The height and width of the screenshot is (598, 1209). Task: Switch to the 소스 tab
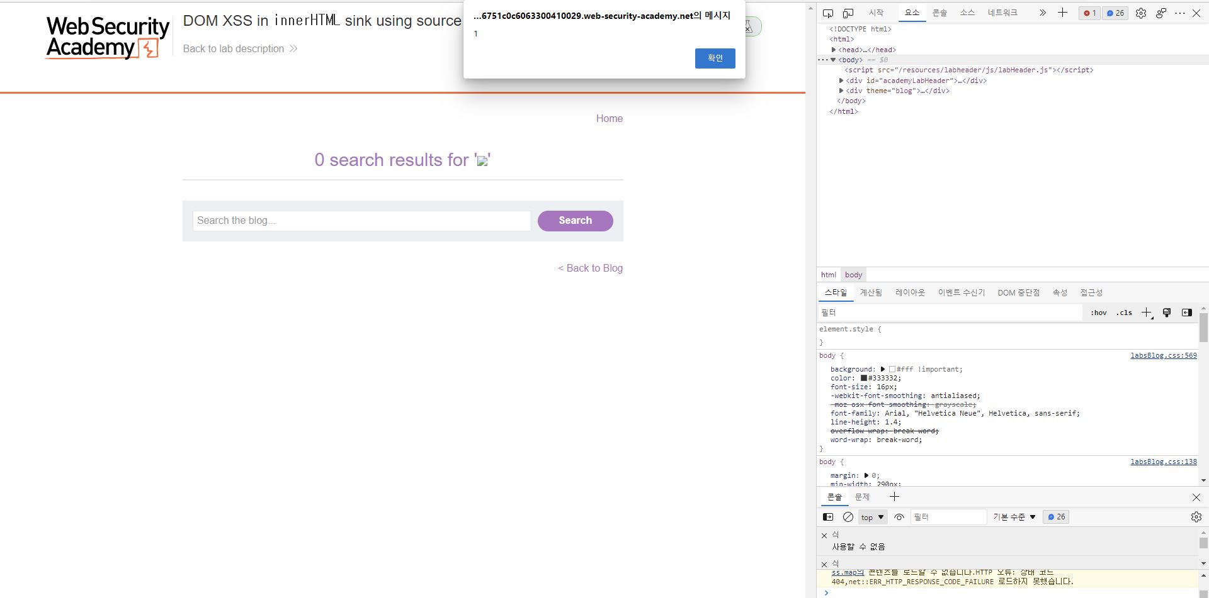967,13
